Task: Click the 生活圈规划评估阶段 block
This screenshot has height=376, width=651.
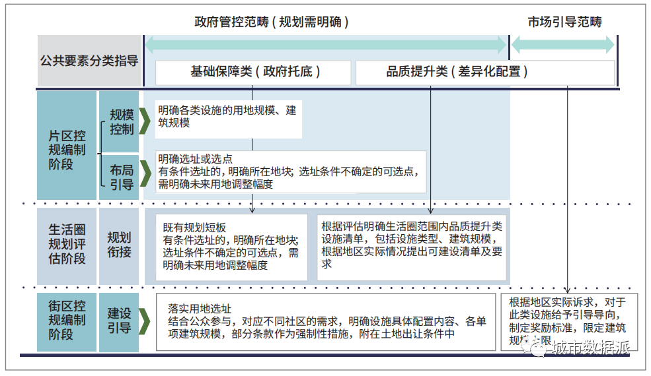Action: coord(67,246)
